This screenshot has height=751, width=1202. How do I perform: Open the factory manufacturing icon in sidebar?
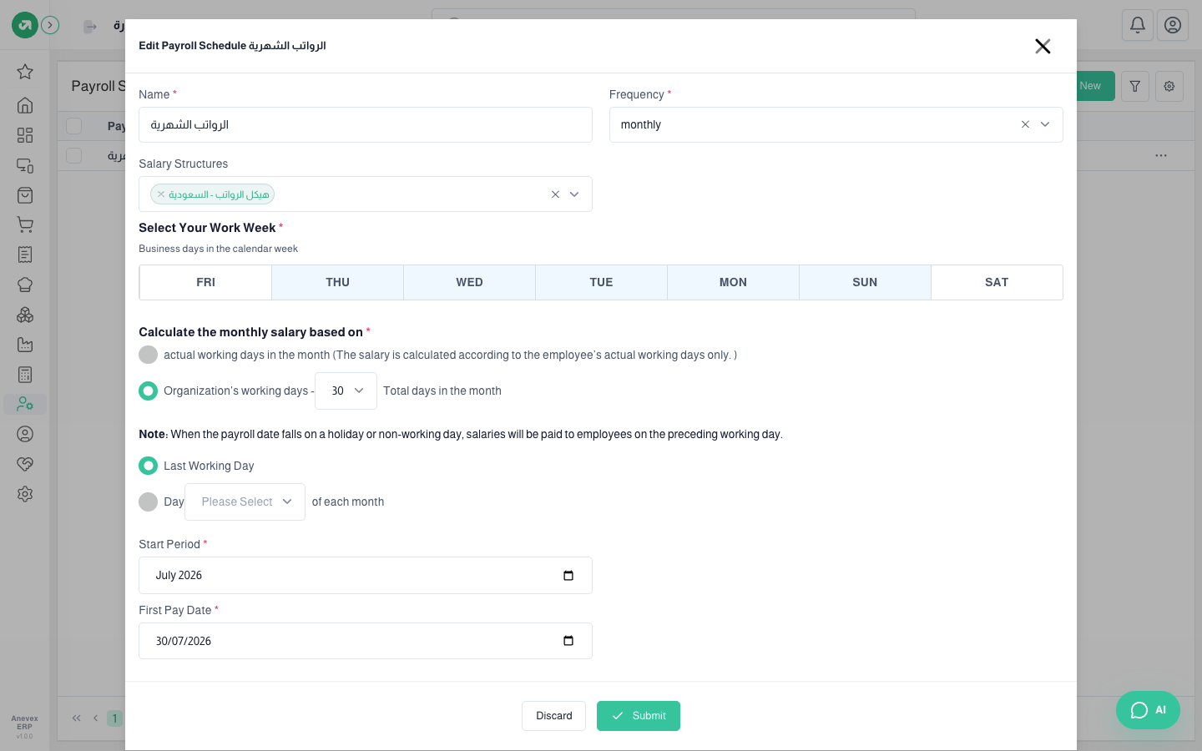25,345
